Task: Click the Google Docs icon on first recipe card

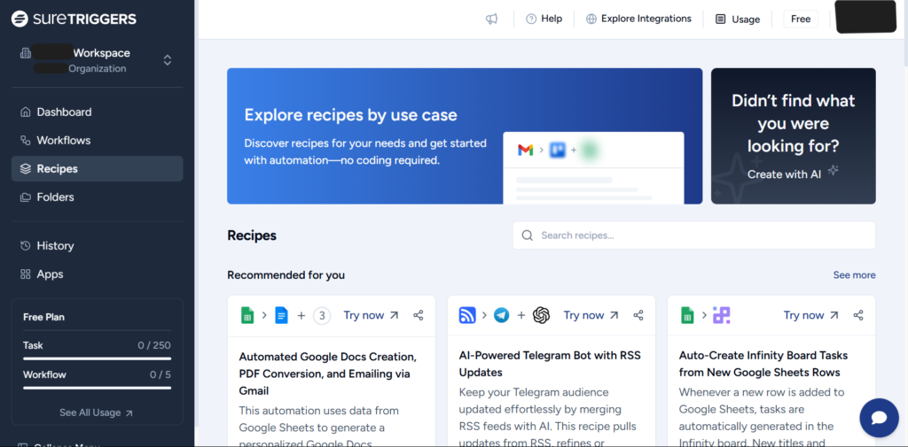Action: pos(281,315)
